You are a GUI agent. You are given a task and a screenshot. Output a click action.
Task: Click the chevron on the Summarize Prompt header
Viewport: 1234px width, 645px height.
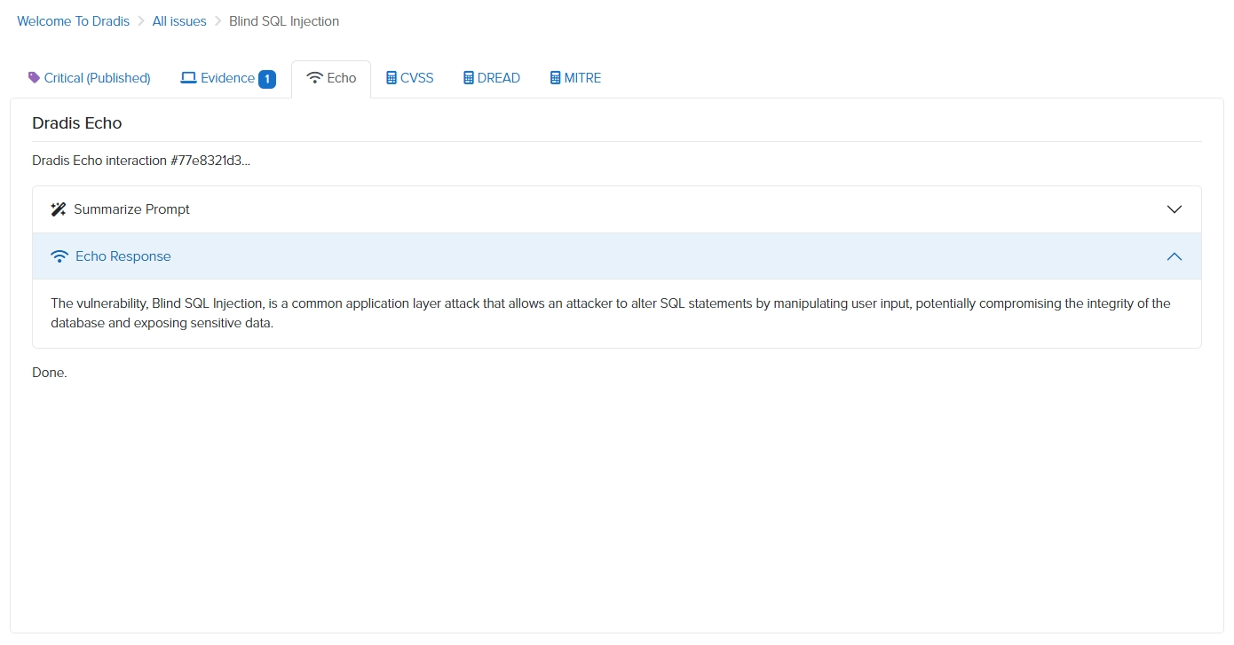[1174, 209]
